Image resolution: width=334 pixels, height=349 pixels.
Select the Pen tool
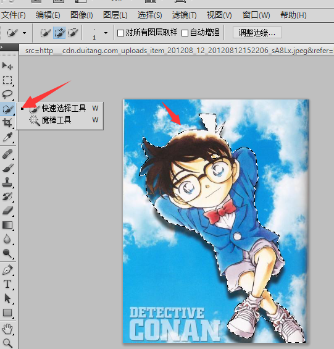tap(7, 270)
